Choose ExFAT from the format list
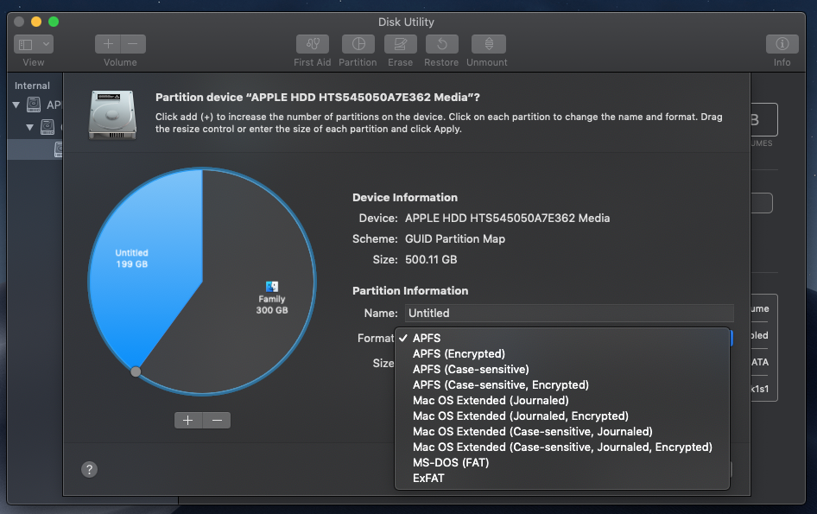This screenshot has height=514, width=817. tap(431, 478)
